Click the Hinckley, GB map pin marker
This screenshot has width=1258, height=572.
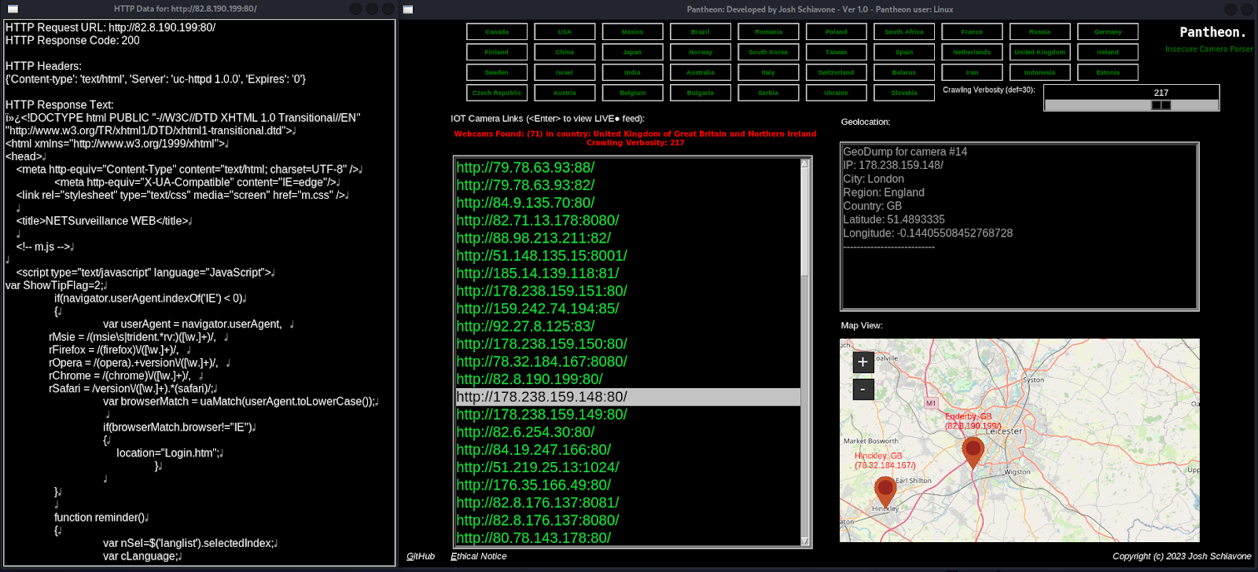885,492
